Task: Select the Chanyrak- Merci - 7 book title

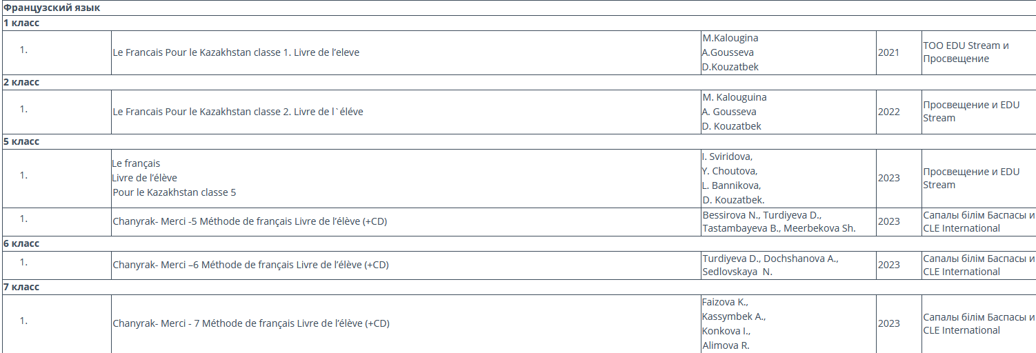Action: tap(251, 323)
